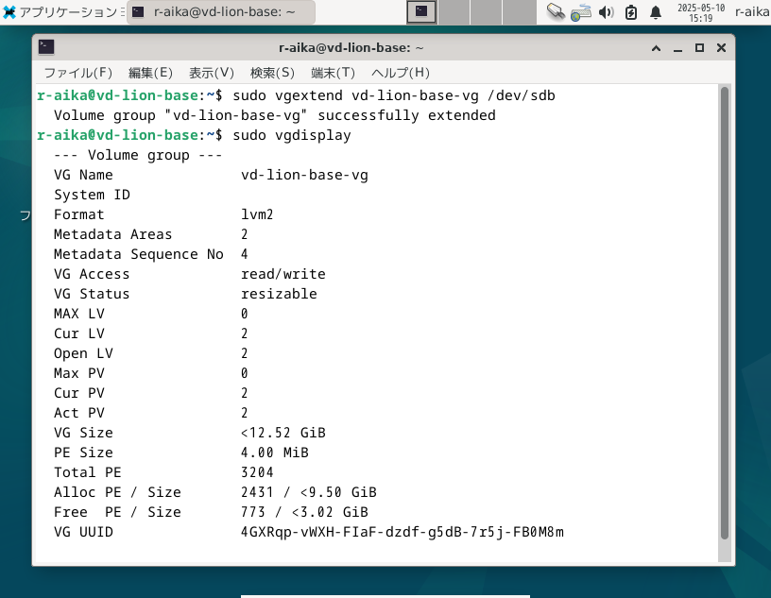Image resolution: width=771 pixels, height=598 pixels.
Task: Click the VG Status value resizable
Action: click(x=279, y=294)
